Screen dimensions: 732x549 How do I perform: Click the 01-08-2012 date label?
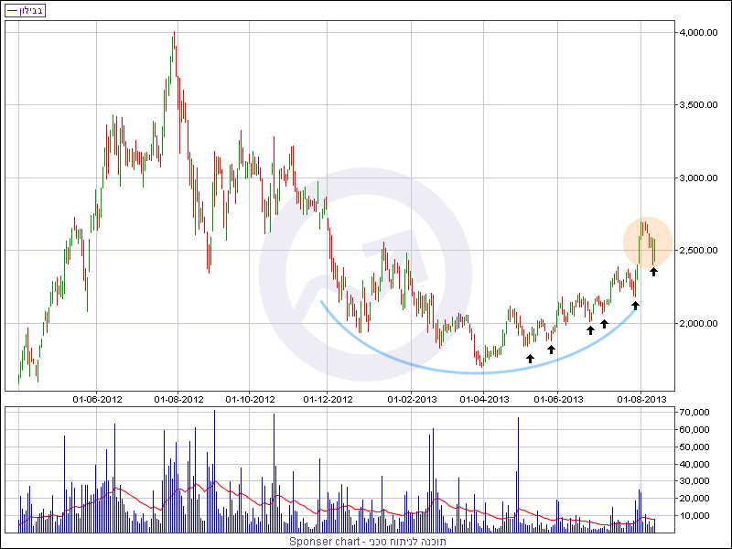point(178,399)
